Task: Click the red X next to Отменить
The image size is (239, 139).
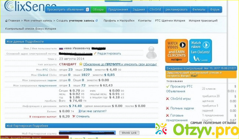Action: point(74,116)
